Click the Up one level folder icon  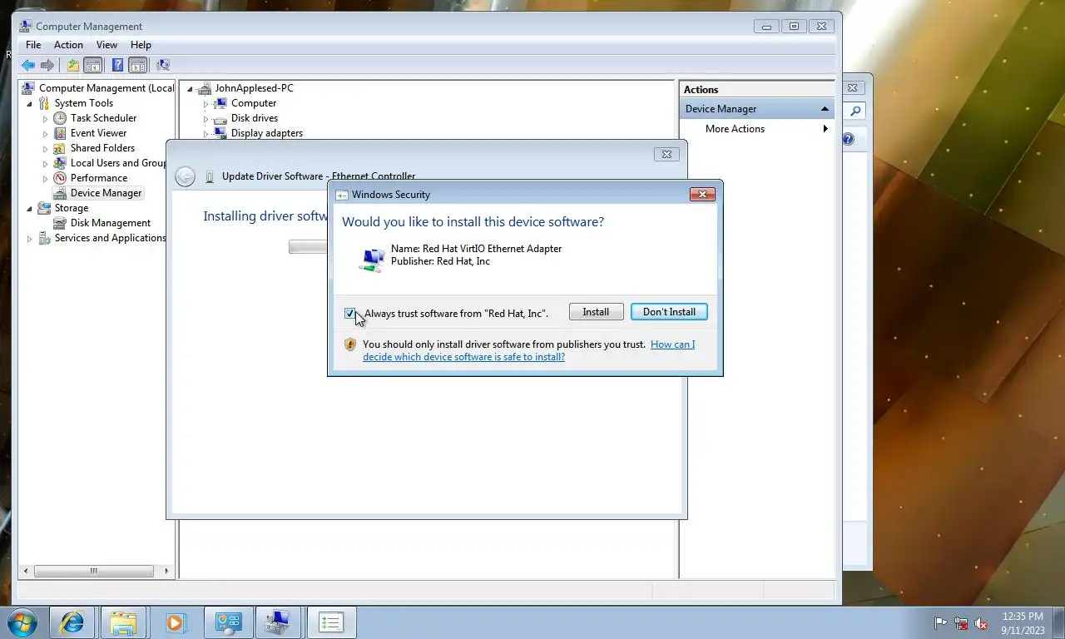tap(73, 65)
